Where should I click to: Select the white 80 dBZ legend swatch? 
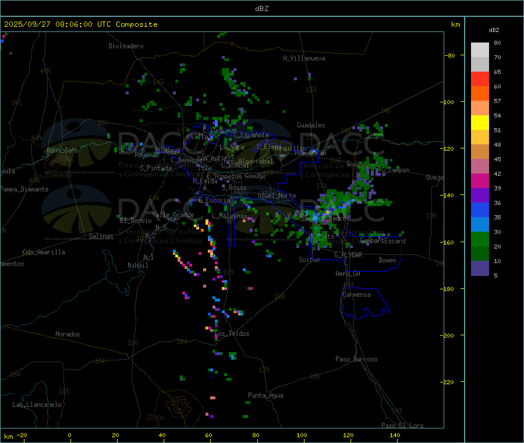pyautogui.click(x=480, y=50)
